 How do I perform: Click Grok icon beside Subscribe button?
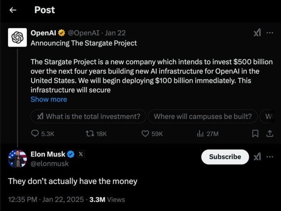[x=257, y=157]
